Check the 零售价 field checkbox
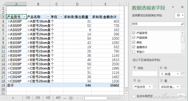 [134, 52]
